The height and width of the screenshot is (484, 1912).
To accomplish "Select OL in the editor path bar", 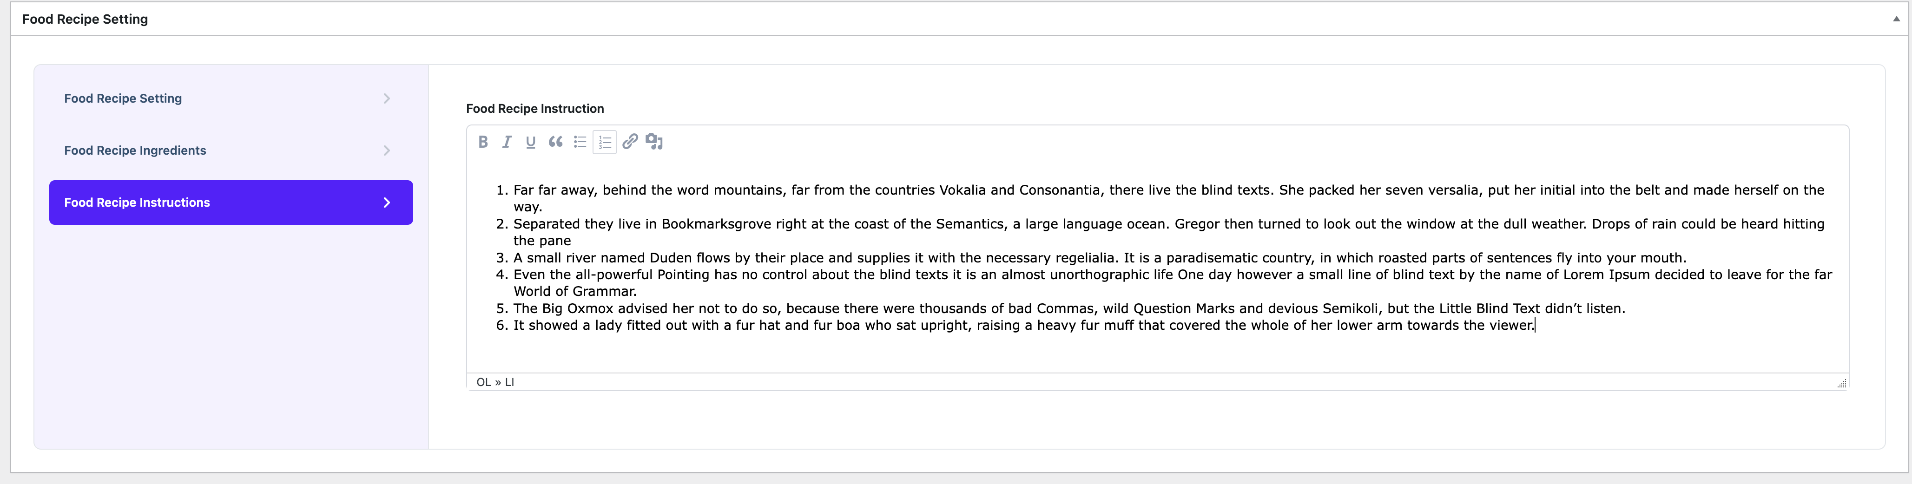I will [484, 382].
